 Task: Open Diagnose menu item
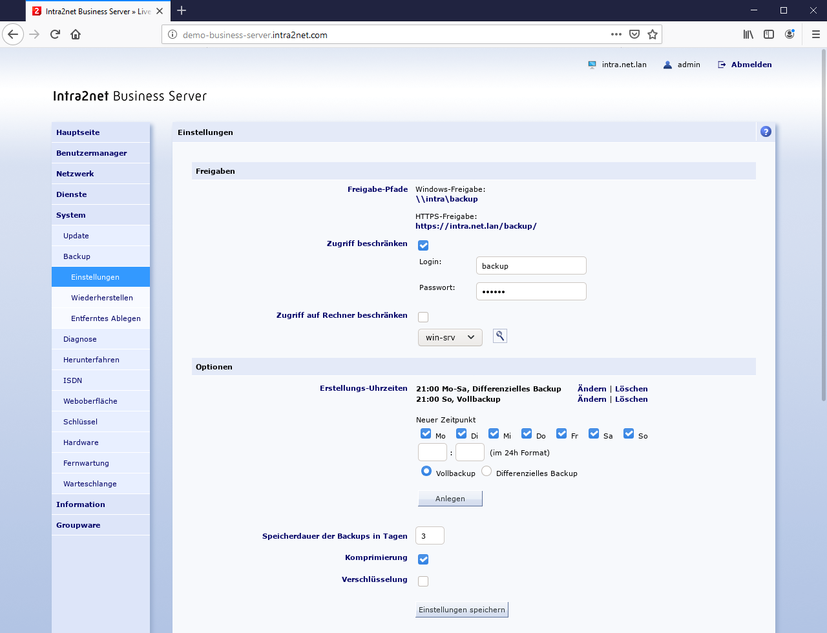click(101, 339)
